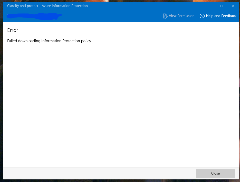Close window using title bar X
The width and height of the screenshot is (240, 182).
(233, 6)
